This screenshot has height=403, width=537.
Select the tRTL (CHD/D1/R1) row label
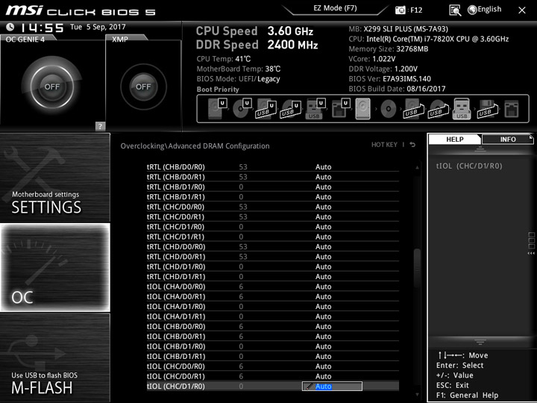point(176,277)
